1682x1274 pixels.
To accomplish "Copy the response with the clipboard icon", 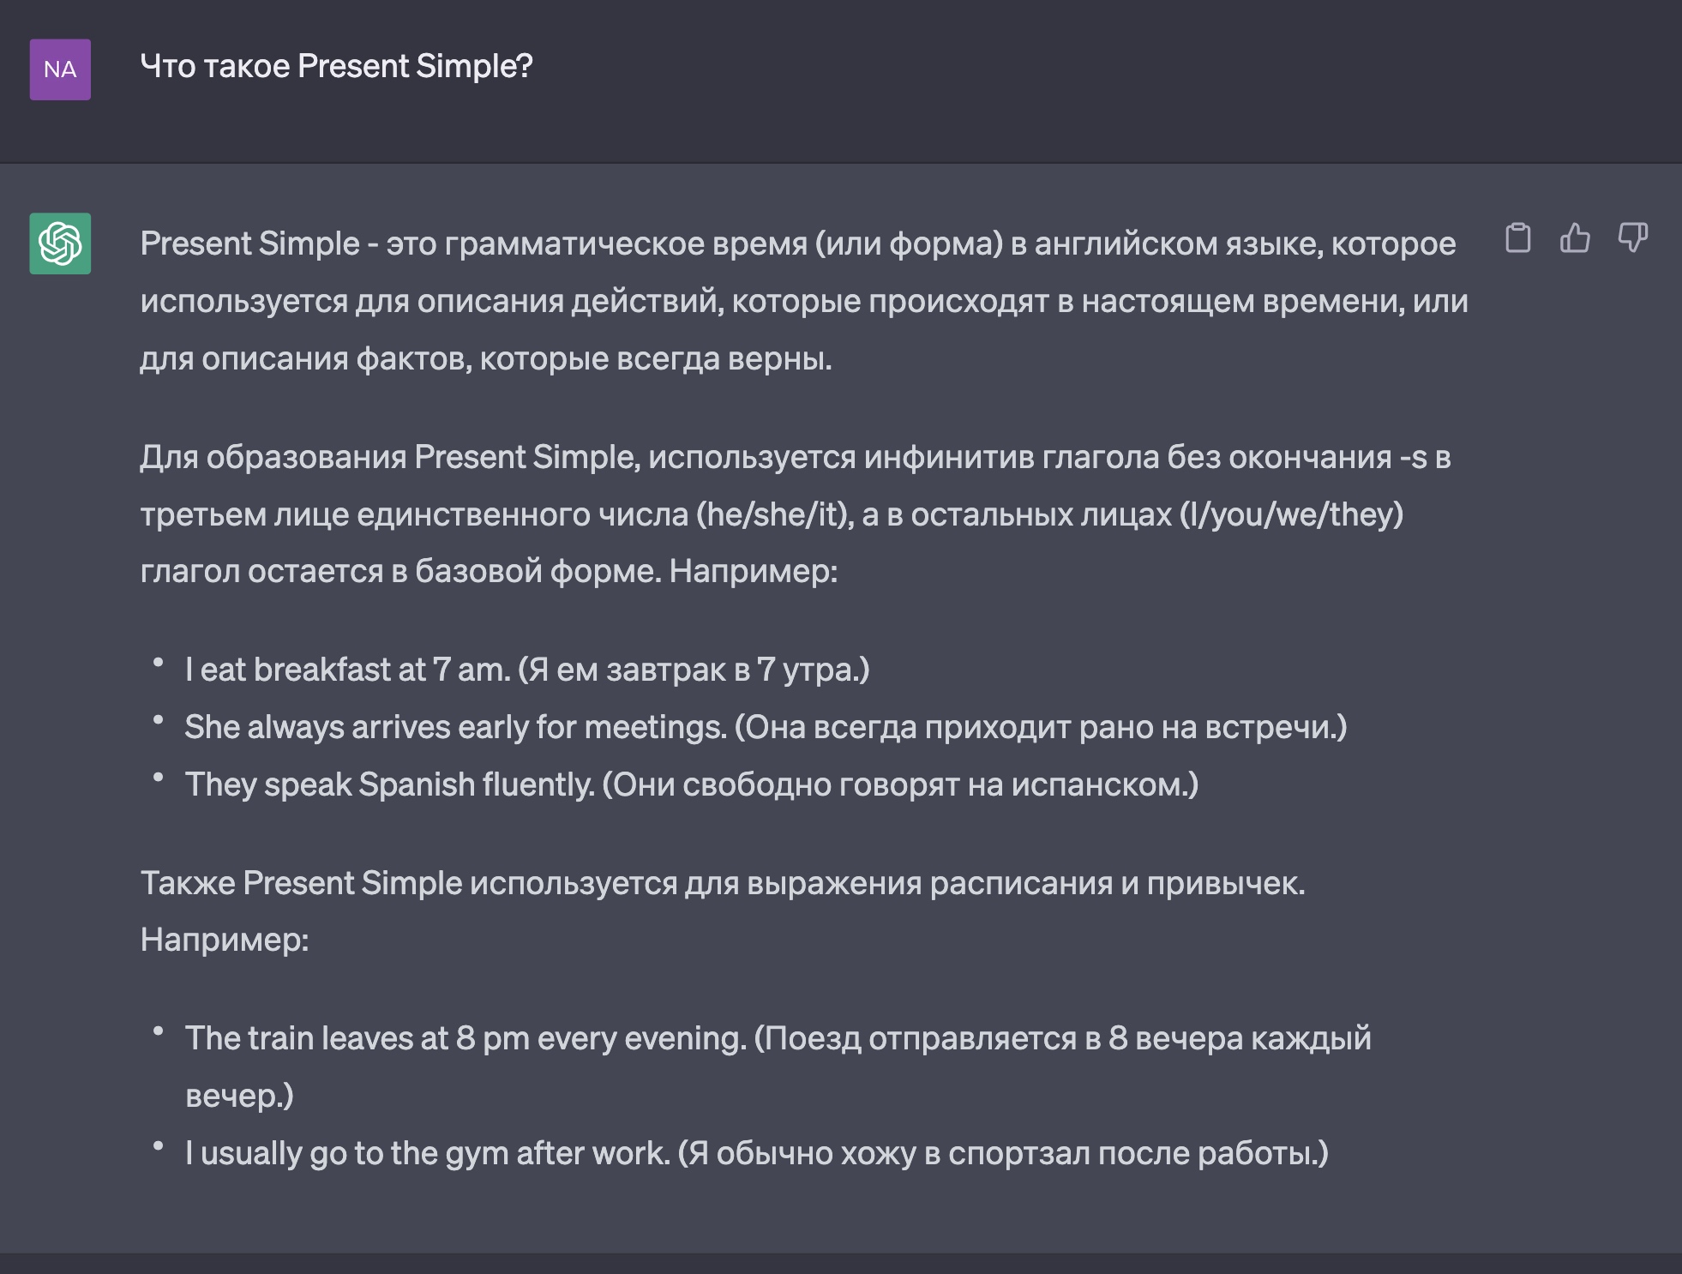I will [x=1517, y=237].
